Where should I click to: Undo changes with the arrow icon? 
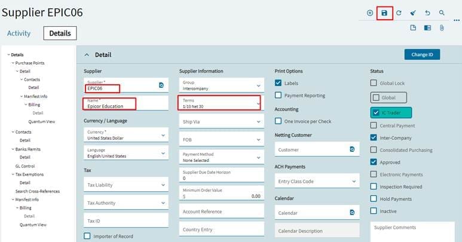point(427,13)
